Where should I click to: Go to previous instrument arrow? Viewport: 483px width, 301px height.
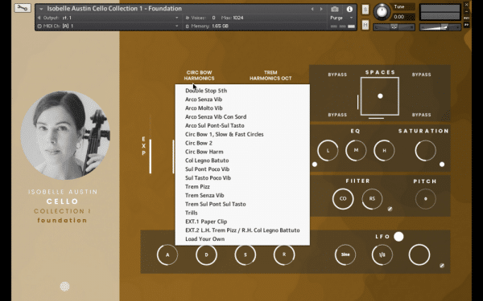pyautogui.click(x=312, y=9)
